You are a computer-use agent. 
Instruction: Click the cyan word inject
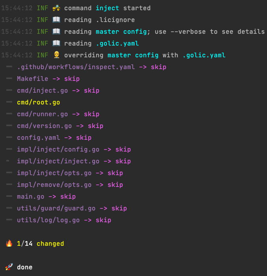pos(108,8)
